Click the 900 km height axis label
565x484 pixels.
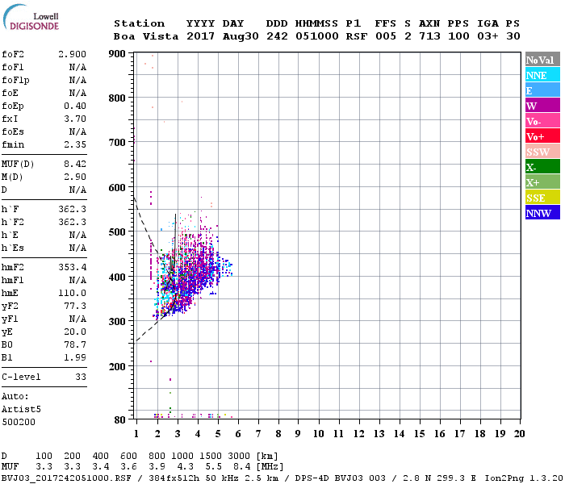pos(119,54)
